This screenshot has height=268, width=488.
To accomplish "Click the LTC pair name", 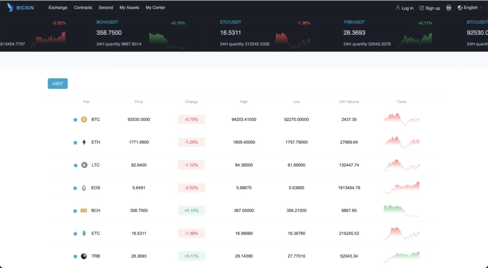I will (x=95, y=165).
